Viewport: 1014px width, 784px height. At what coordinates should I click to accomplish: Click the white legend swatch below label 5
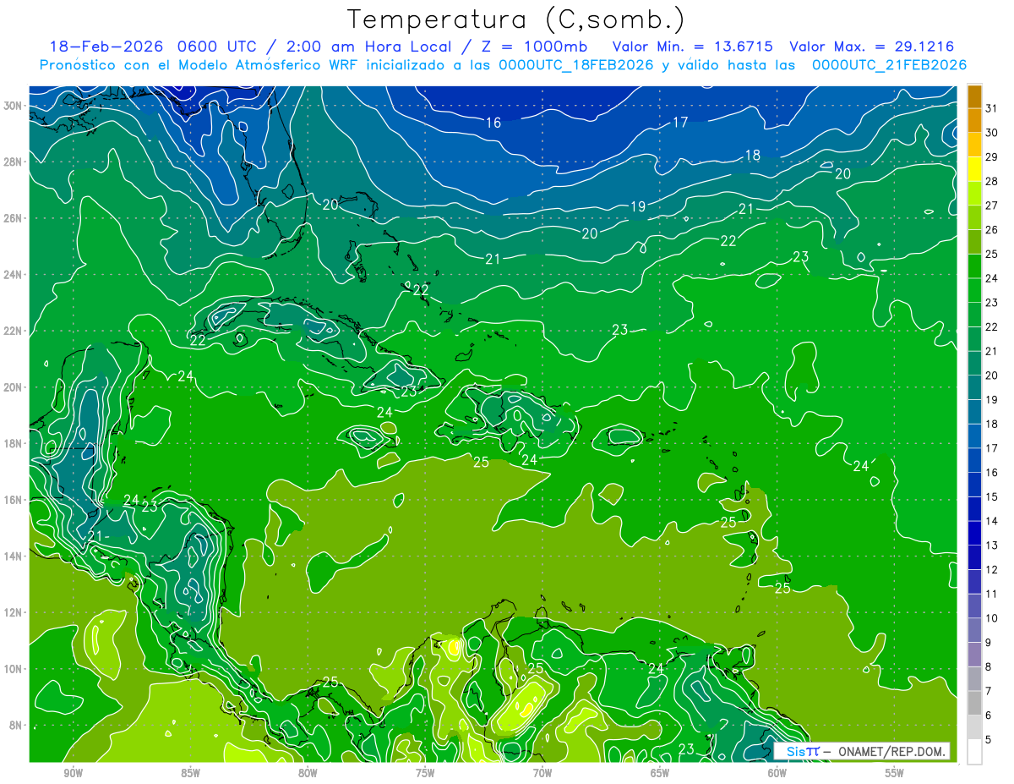974,752
